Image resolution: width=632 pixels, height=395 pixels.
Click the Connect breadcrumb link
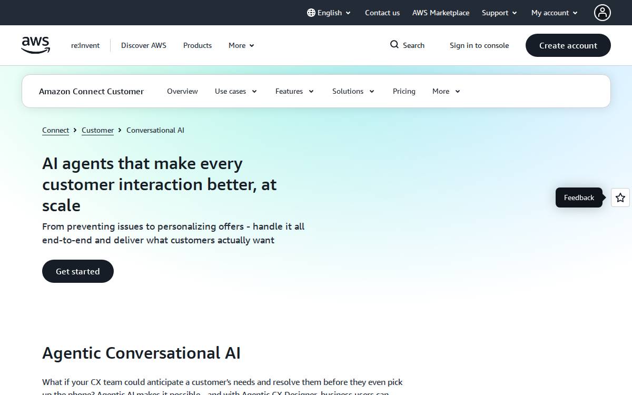click(55, 130)
